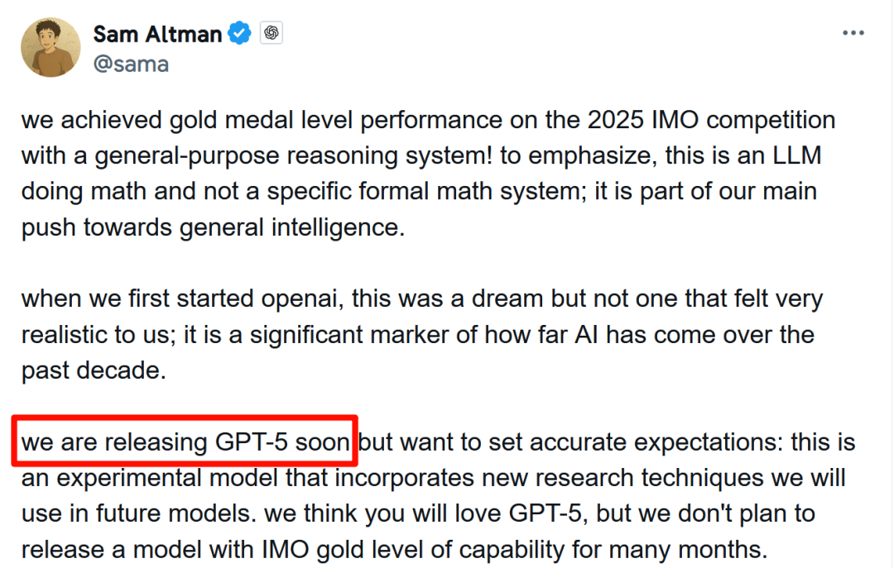Click the Sam Altman display name
Image resolution: width=894 pixels, height=568 pixels.
[157, 33]
